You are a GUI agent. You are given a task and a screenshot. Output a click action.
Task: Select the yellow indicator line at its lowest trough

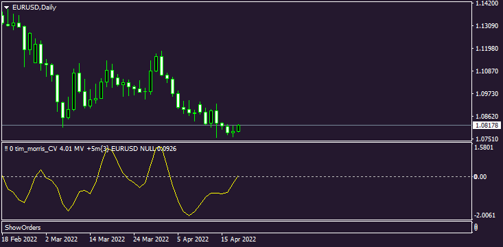[x=189, y=215]
